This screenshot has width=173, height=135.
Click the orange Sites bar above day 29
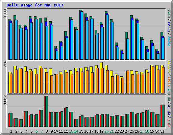point(153,80)
